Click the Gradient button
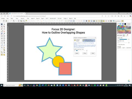 click(x=129, y=24)
